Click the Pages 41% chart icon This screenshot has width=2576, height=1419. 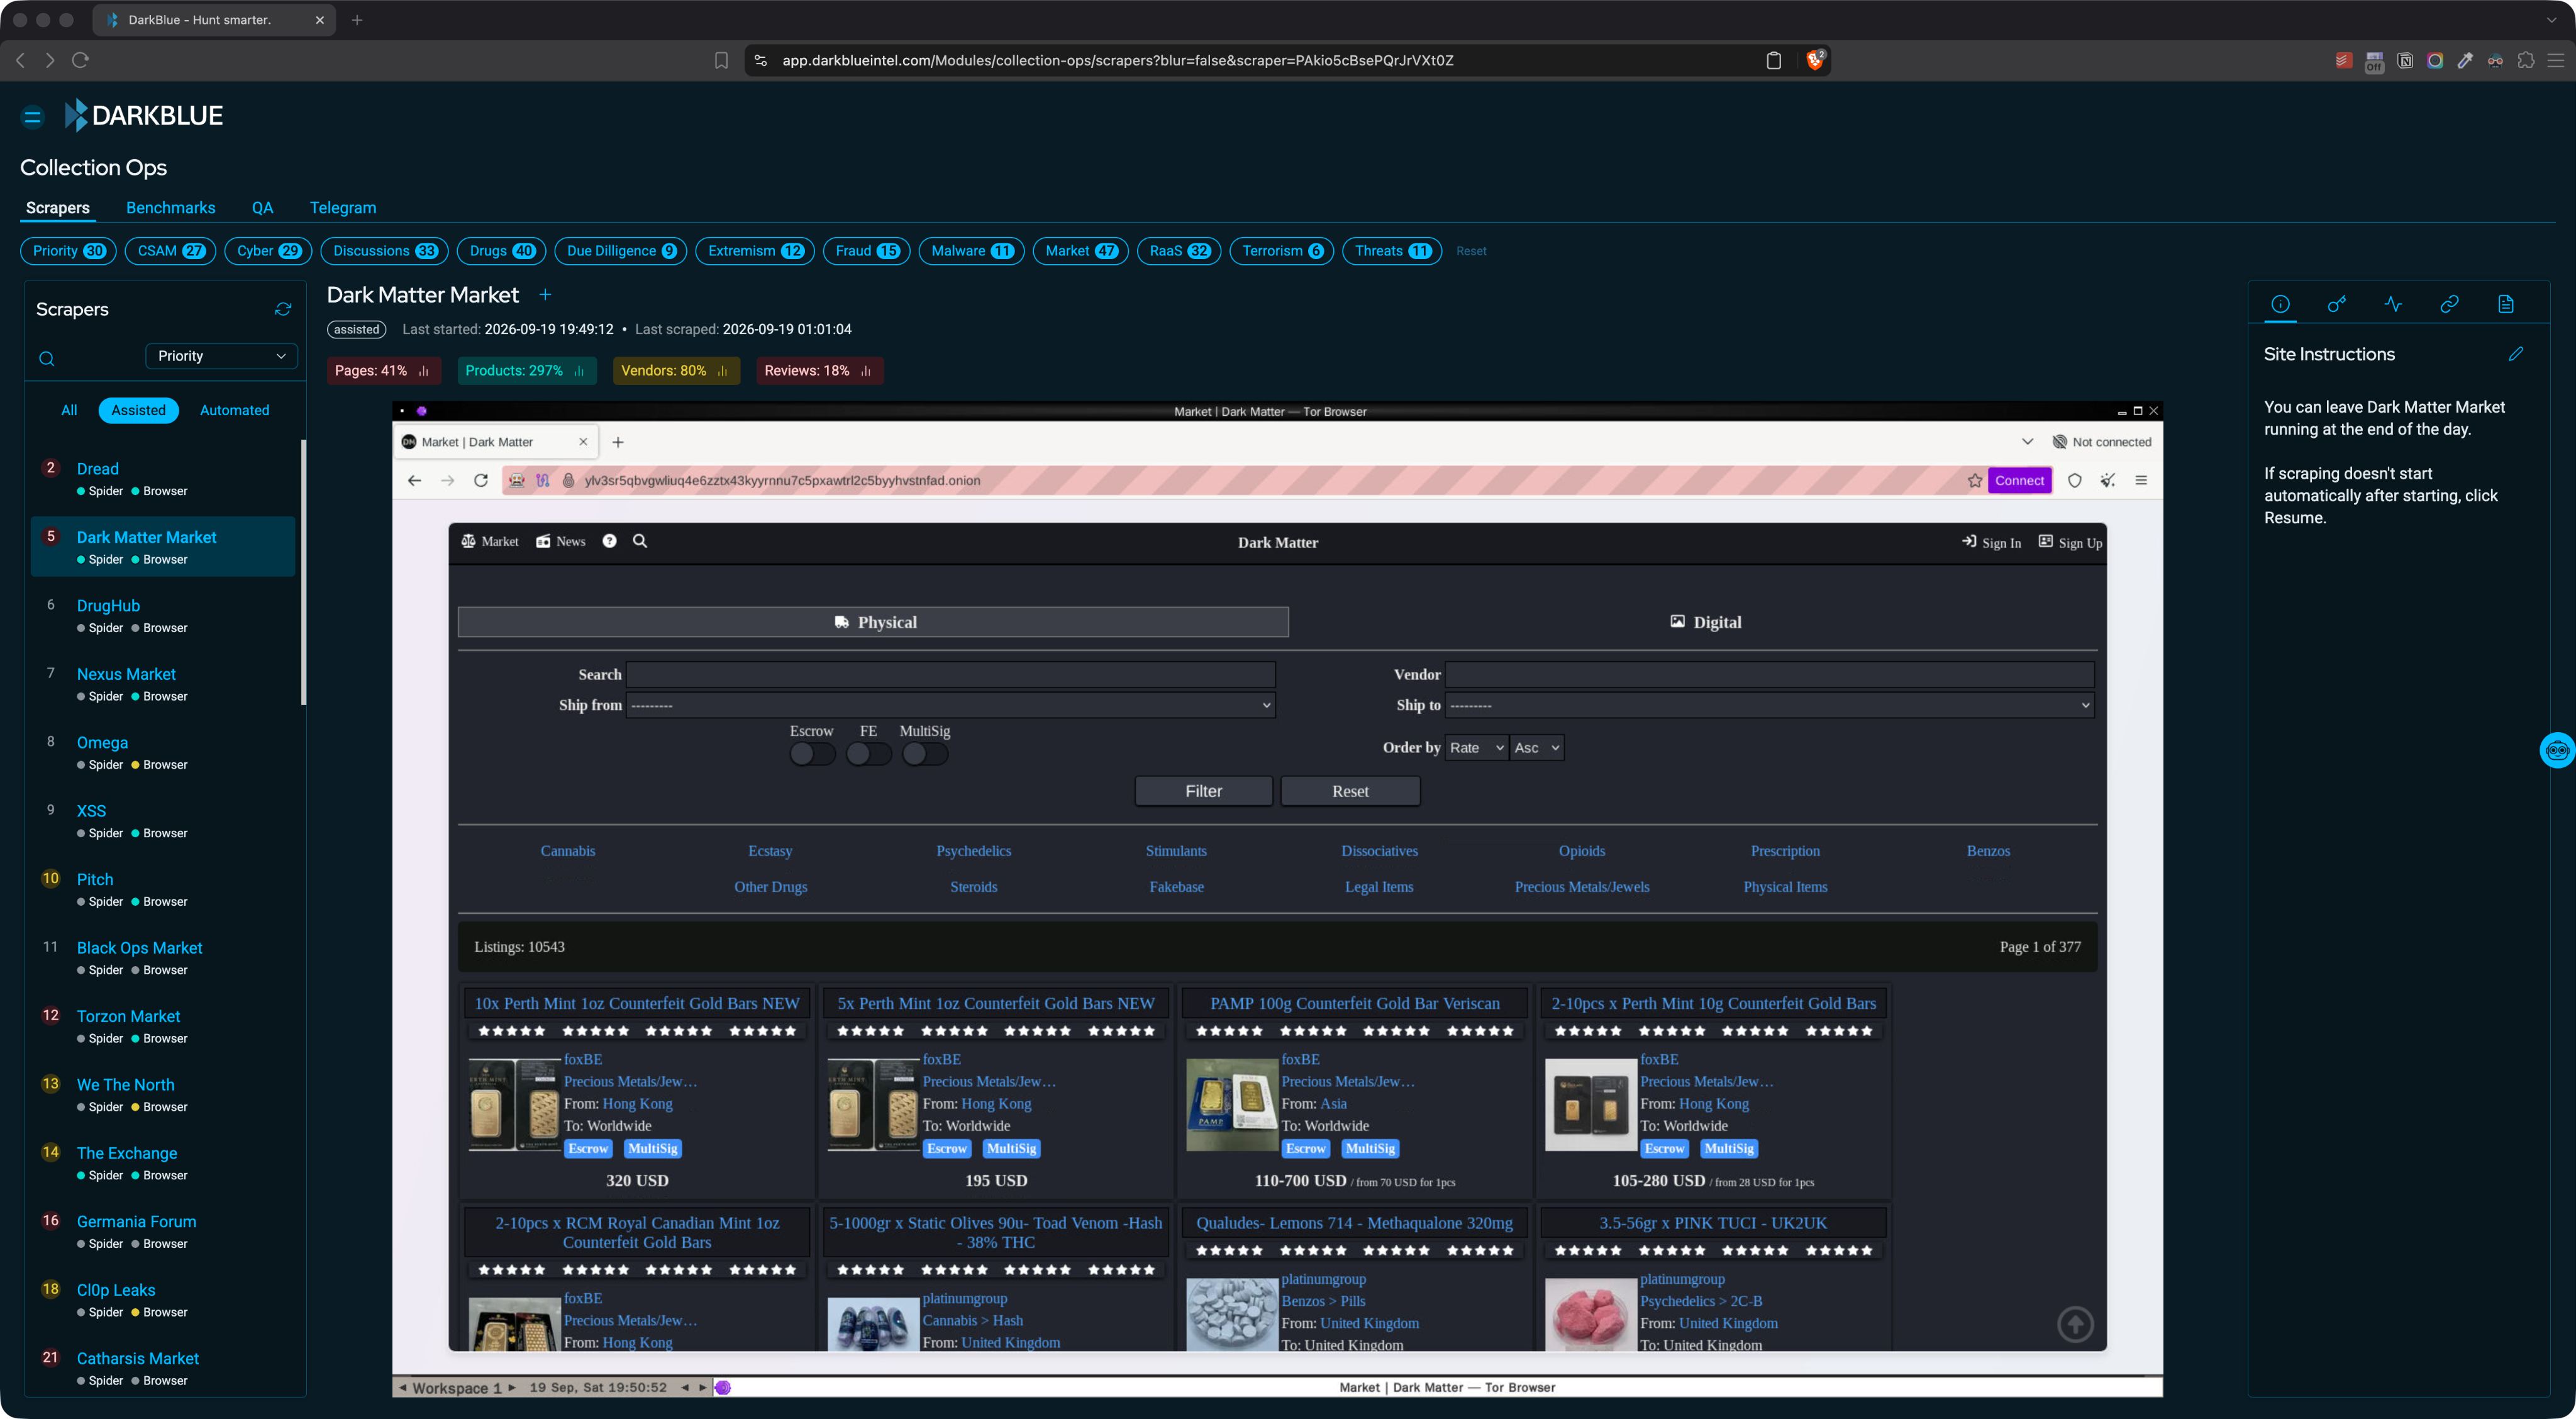(424, 371)
